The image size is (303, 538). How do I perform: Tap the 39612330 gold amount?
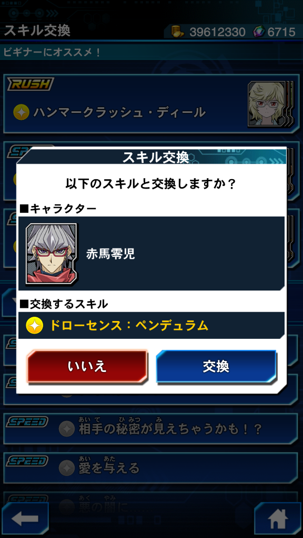pyautogui.click(x=217, y=32)
